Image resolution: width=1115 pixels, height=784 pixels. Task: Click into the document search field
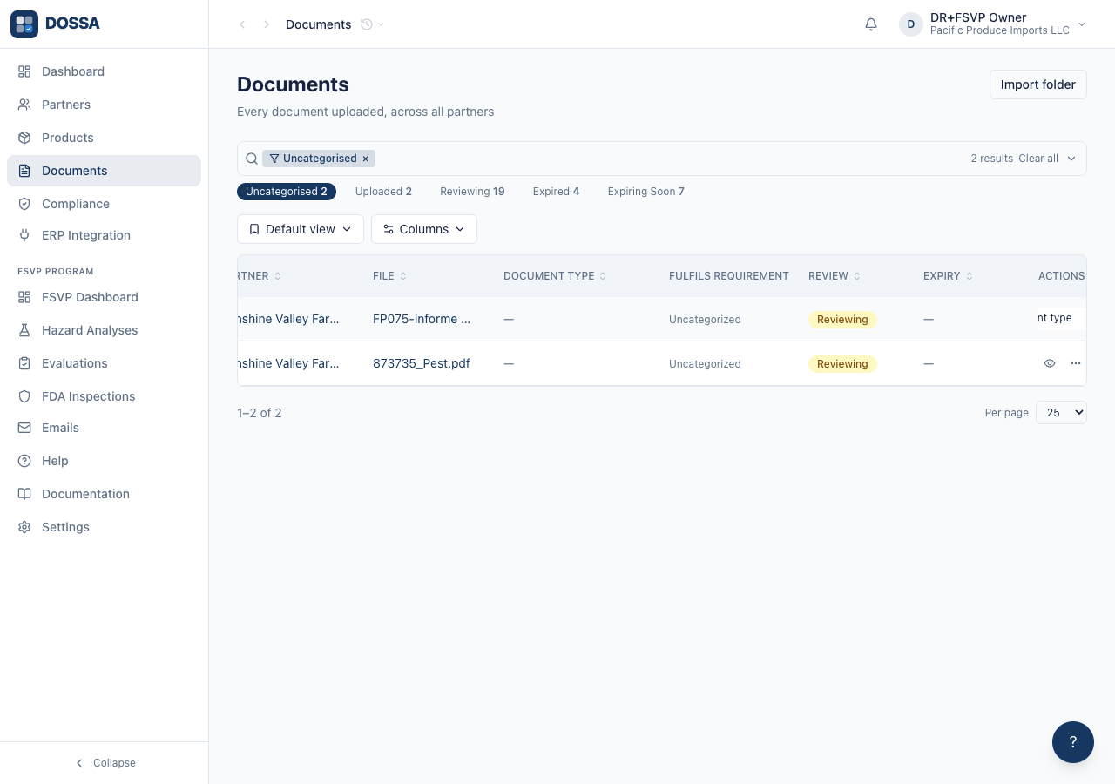click(x=671, y=159)
